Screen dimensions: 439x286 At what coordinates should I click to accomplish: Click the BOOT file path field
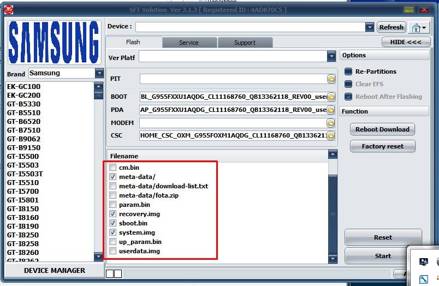[x=233, y=97]
